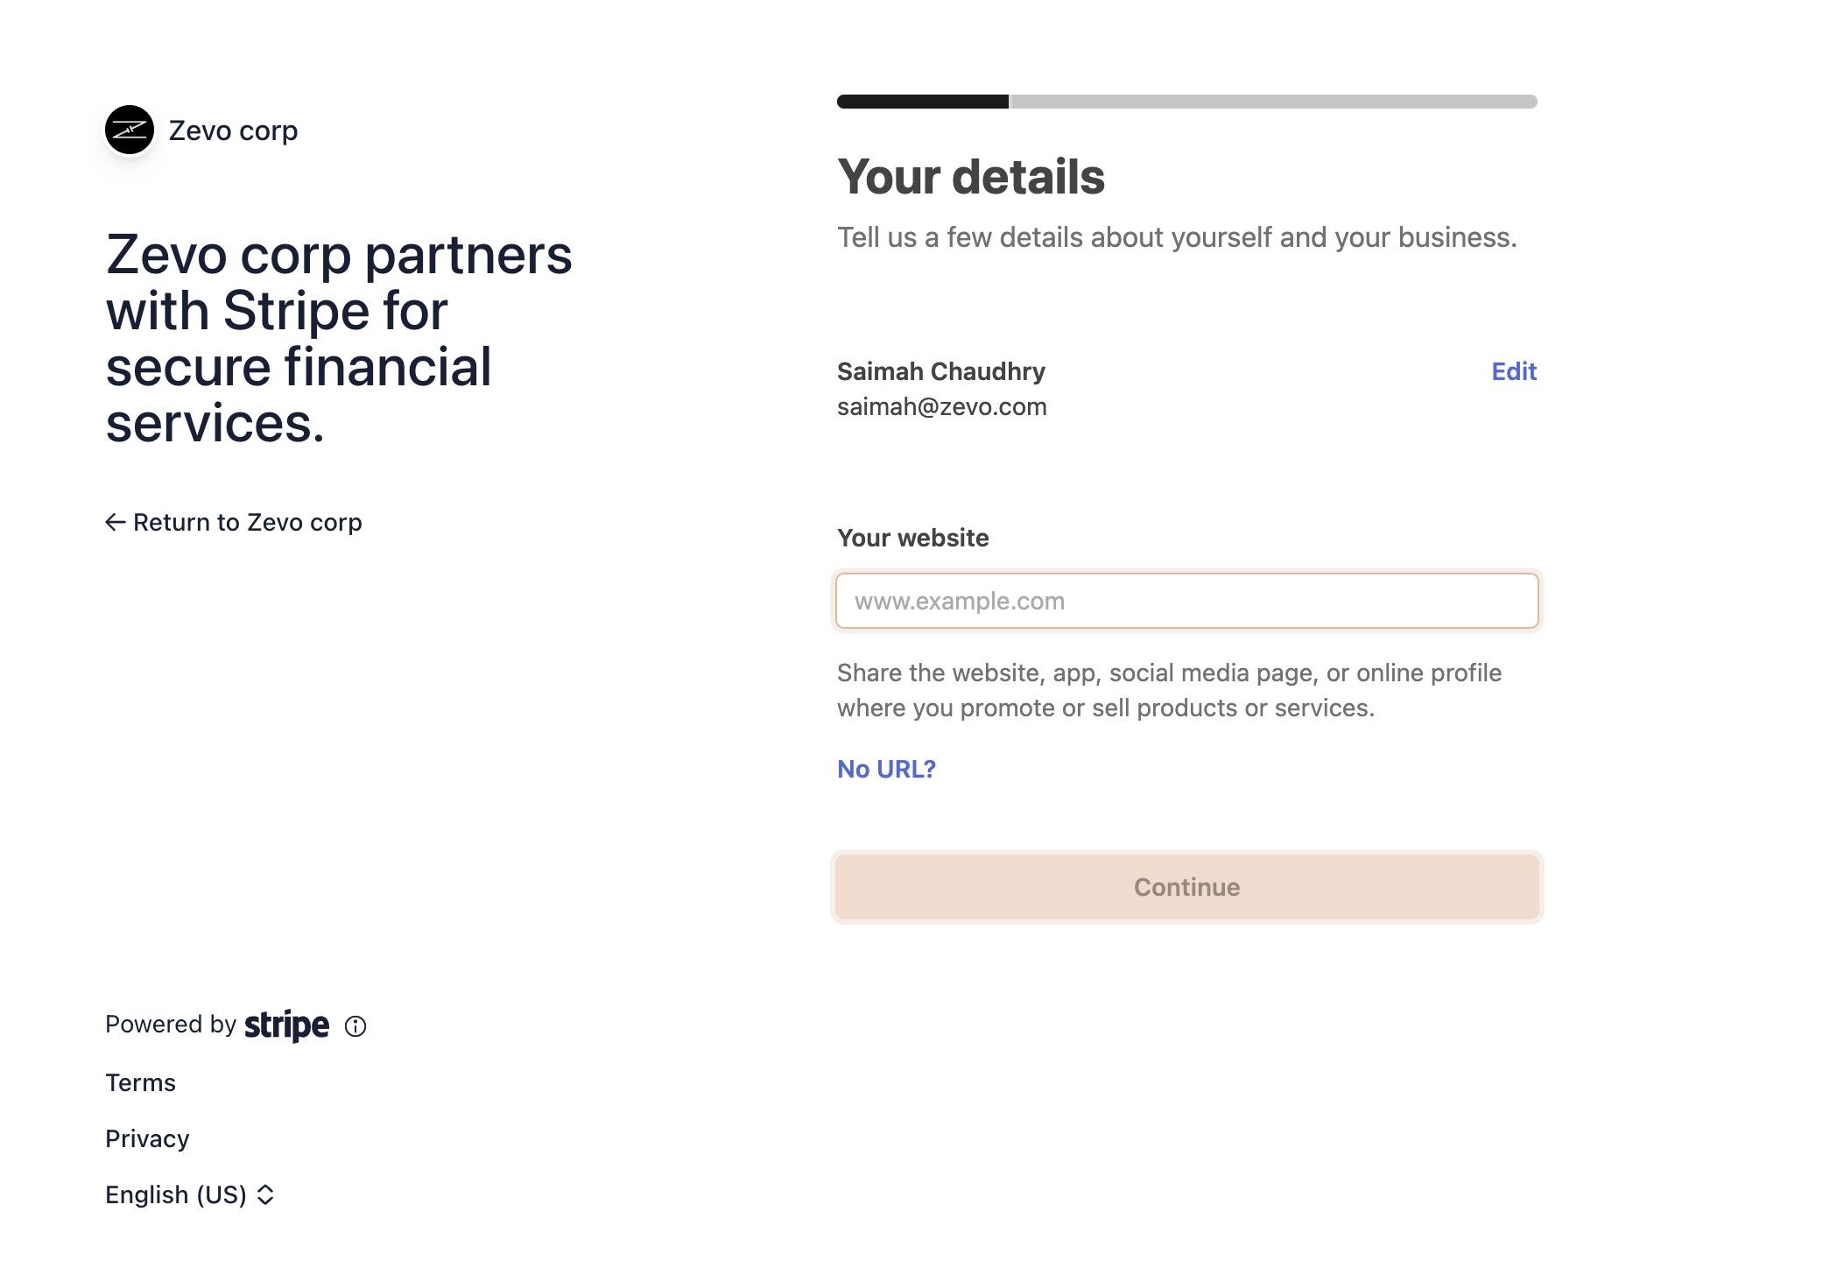Focus the Your website input field
1830x1282 pixels.
tap(1186, 602)
